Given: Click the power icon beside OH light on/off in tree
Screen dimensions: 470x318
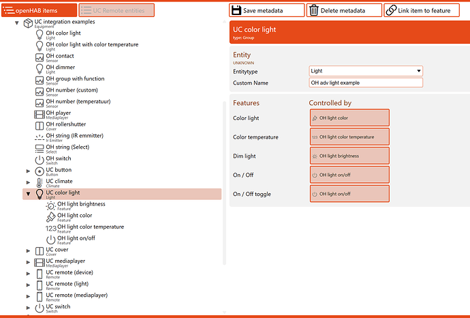Looking at the screenshot, I should pos(51,240).
